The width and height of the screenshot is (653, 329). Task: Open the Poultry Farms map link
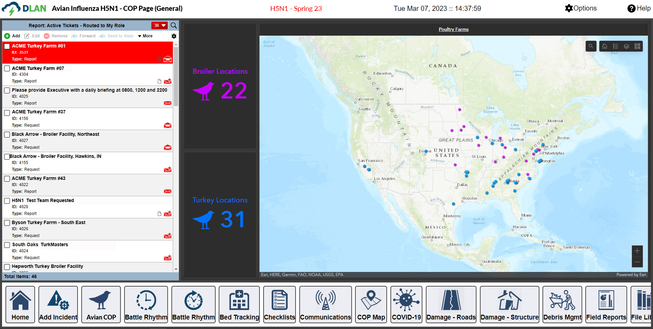coord(453,29)
